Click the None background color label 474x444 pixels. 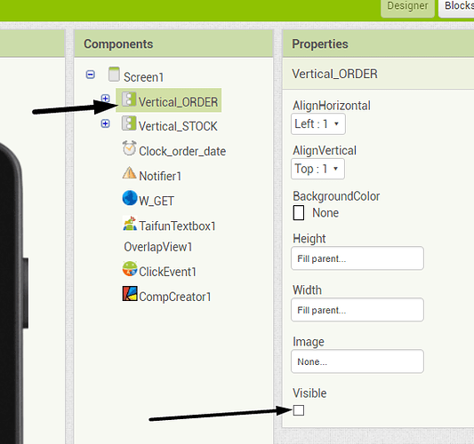tap(325, 213)
